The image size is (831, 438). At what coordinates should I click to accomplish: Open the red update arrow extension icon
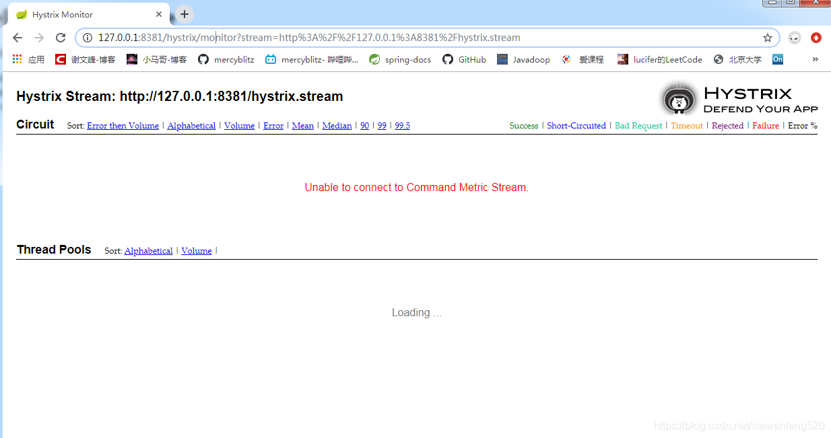(x=816, y=38)
